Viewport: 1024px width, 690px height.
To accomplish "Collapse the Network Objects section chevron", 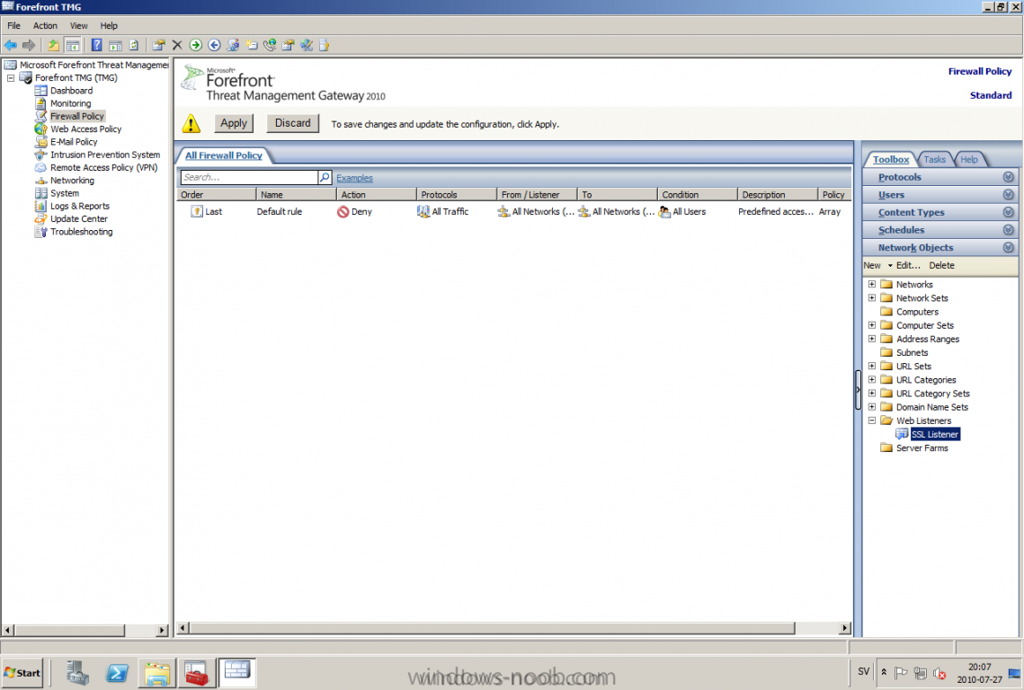I will 1009,247.
